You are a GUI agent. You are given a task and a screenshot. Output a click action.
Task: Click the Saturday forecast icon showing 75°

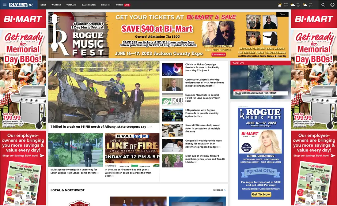(x=293, y=5)
